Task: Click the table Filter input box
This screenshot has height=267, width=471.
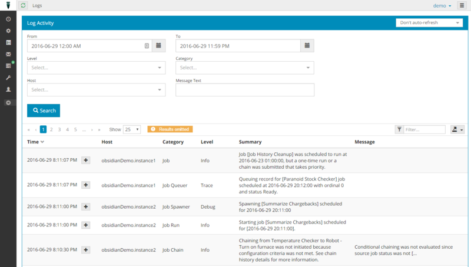Action: pos(424,129)
